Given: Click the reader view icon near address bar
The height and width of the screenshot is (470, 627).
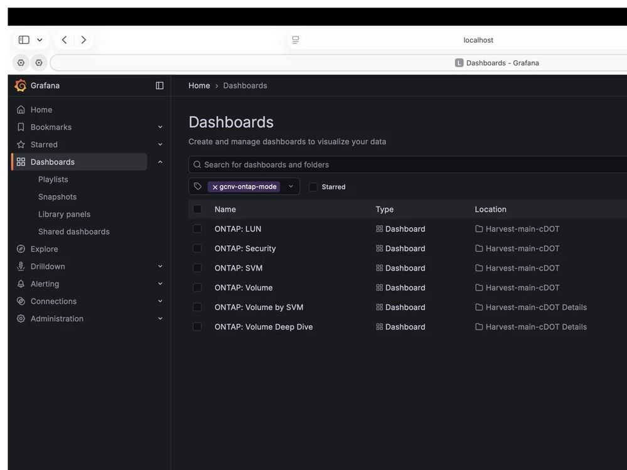Looking at the screenshot, I should click(x=296, y=40).
